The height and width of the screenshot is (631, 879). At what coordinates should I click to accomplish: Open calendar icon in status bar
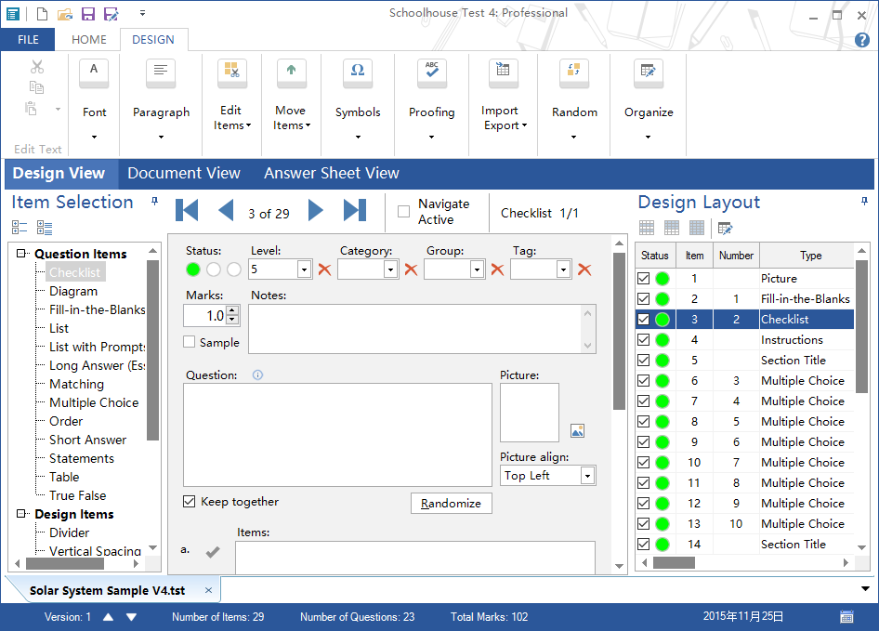point(846,617)
